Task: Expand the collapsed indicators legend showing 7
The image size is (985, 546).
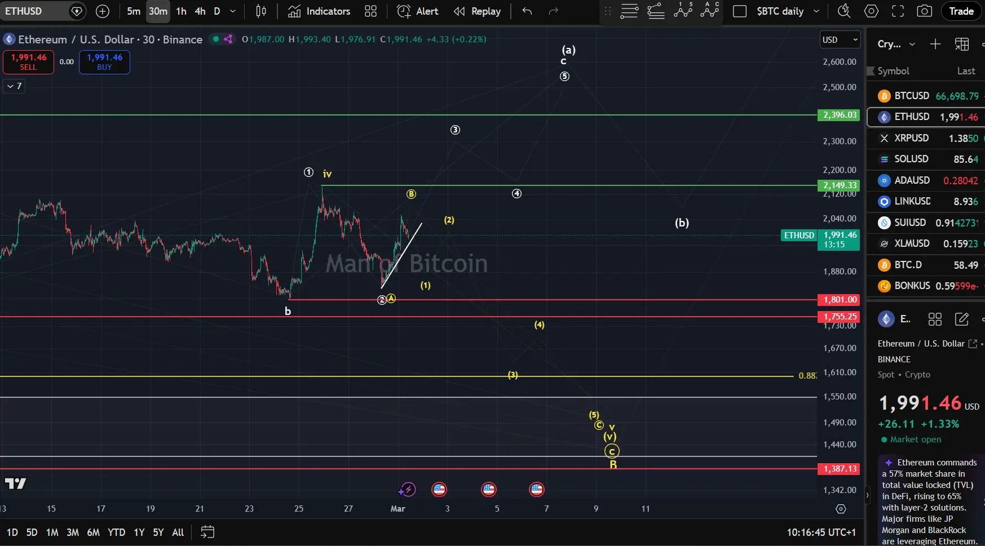Action: (14, 86)
